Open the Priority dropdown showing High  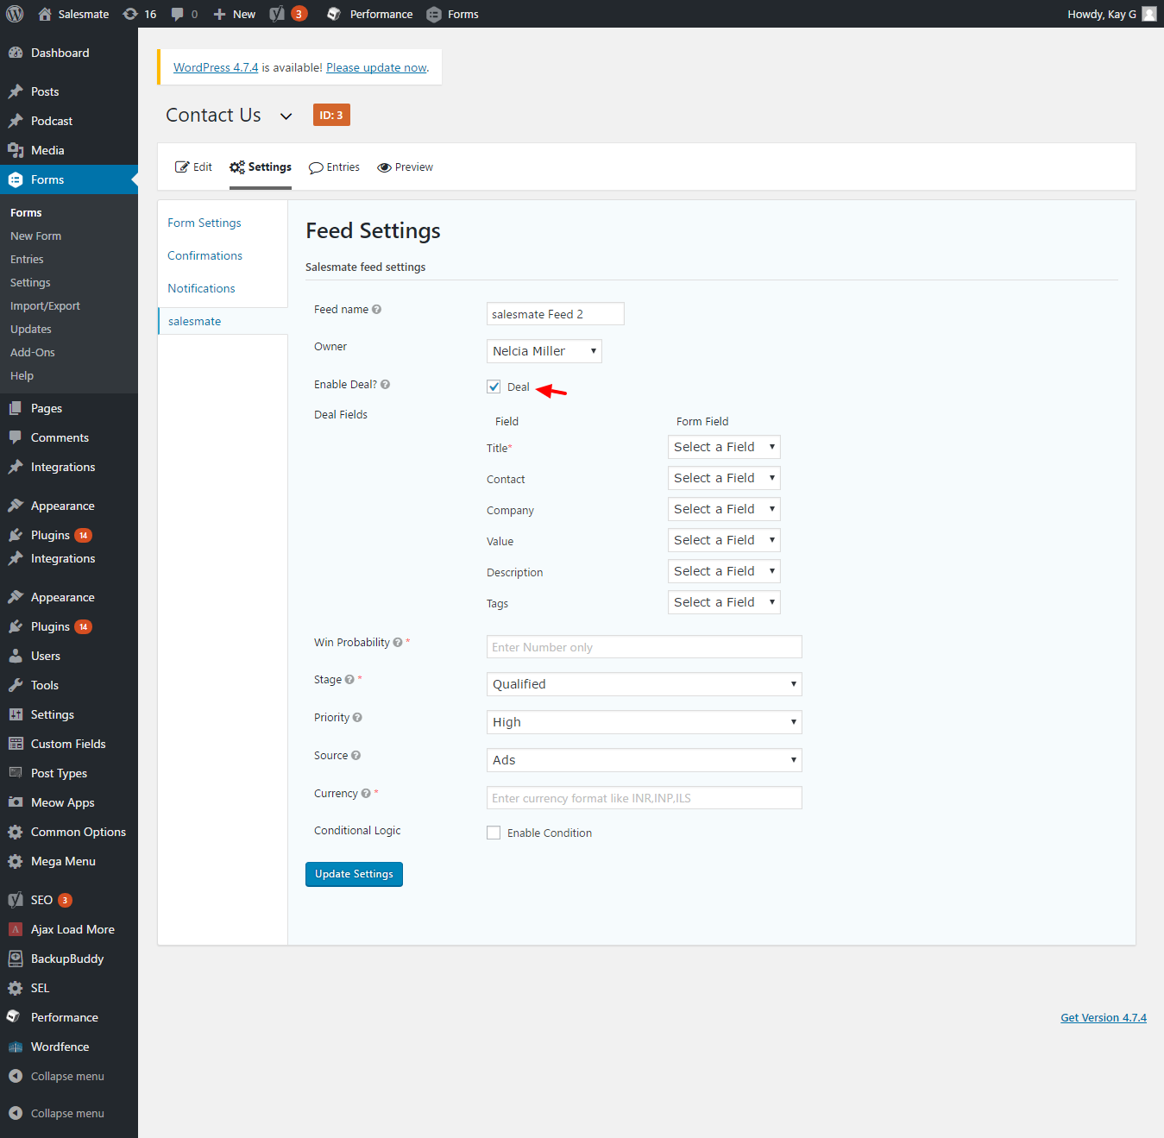(645, 722)
